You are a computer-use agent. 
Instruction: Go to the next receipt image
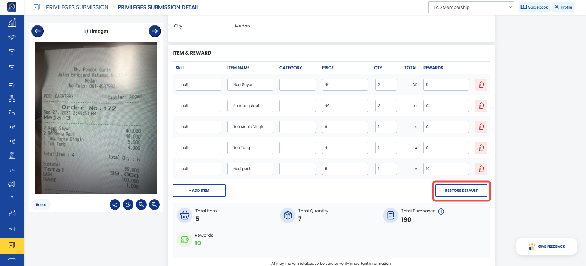[x=155, y=31]
